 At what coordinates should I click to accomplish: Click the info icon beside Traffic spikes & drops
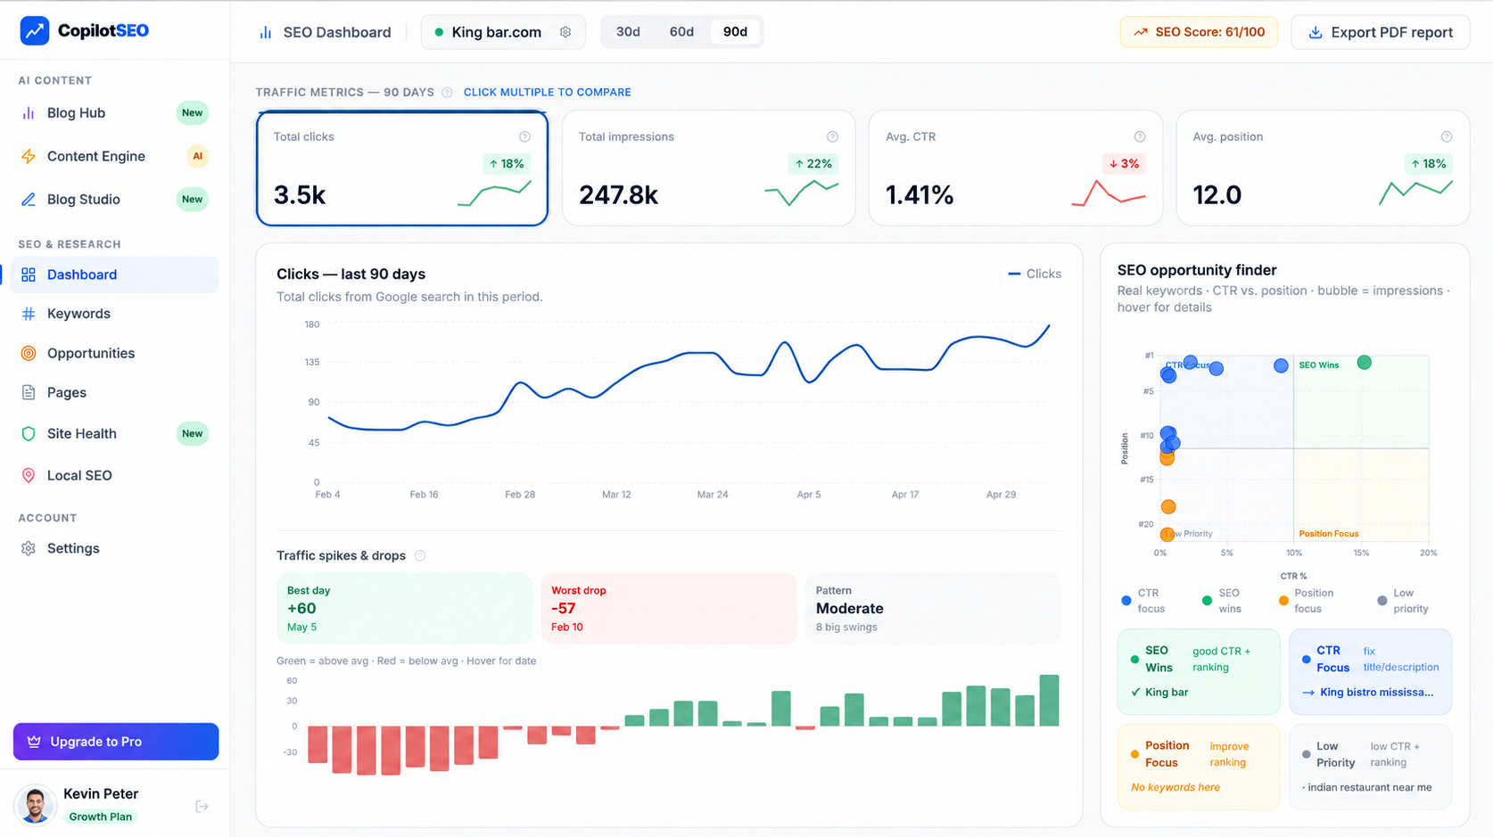coord(420,555)
